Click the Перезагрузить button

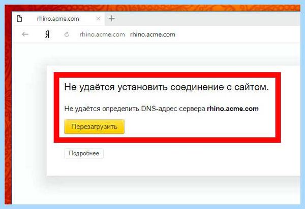click(x=95, y=126)
